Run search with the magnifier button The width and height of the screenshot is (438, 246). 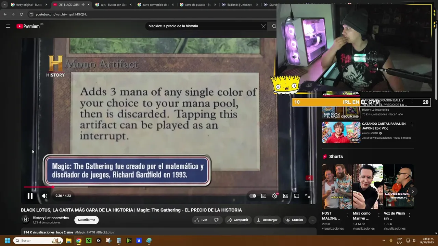pos(274,26)
